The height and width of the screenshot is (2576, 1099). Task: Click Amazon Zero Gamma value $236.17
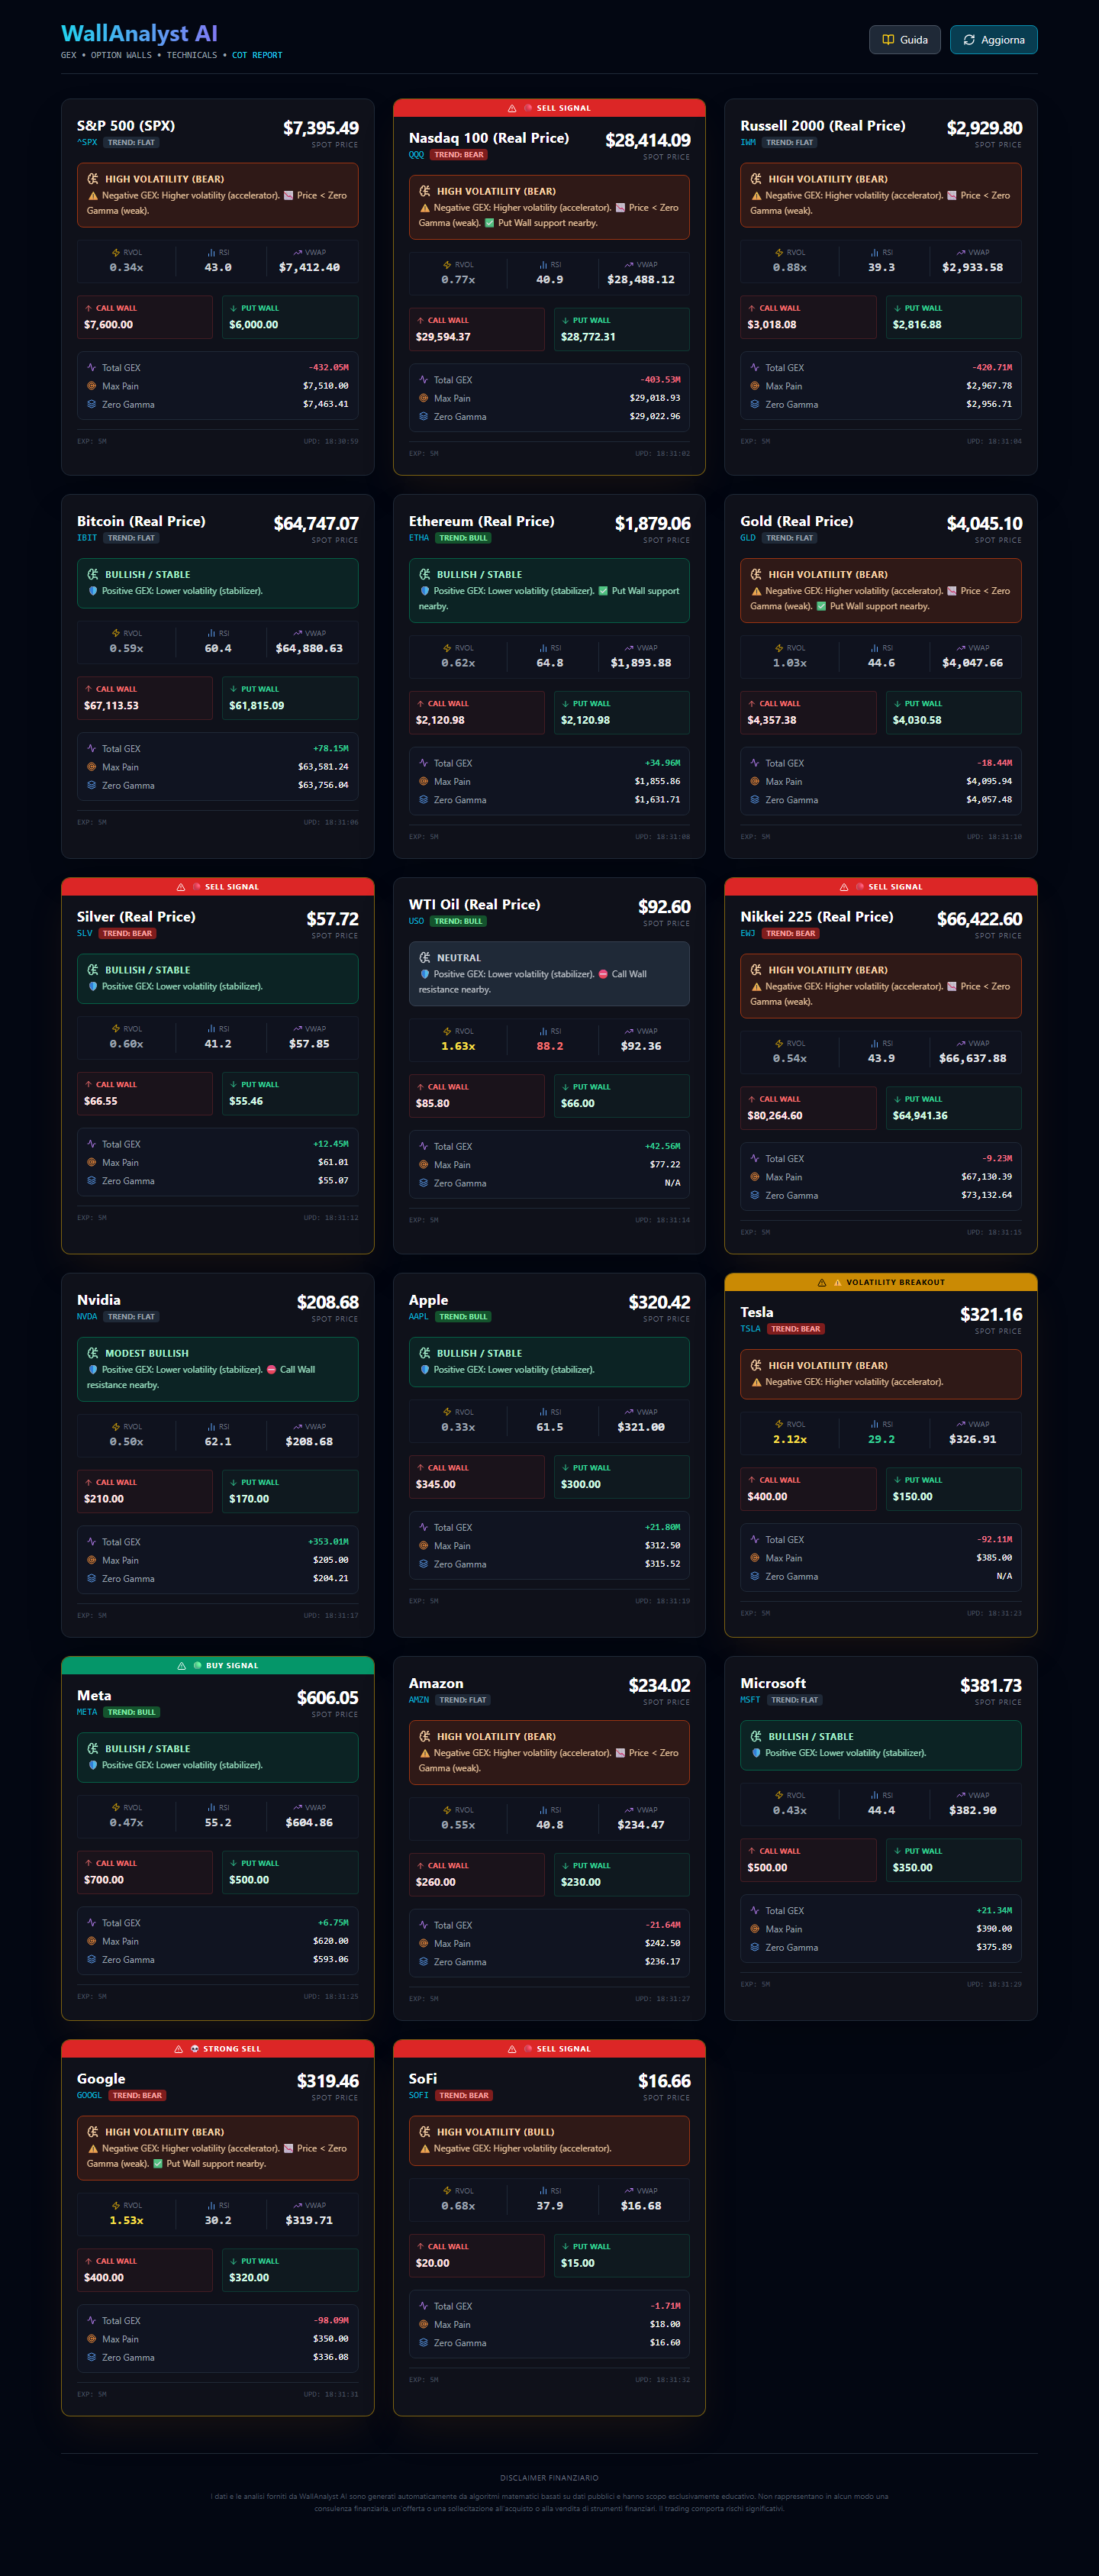click(x=662, y=1962)
